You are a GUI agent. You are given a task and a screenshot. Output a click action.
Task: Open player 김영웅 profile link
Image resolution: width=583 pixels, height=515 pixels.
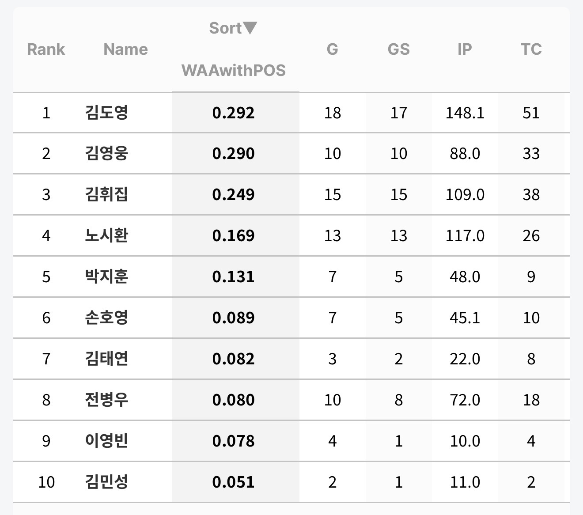(106, 154)
